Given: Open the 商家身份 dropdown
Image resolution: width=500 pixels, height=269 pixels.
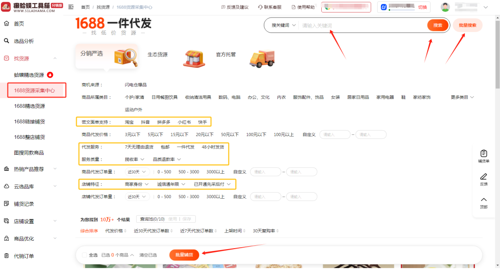Looking at the screenshot, I should [137, 184].
